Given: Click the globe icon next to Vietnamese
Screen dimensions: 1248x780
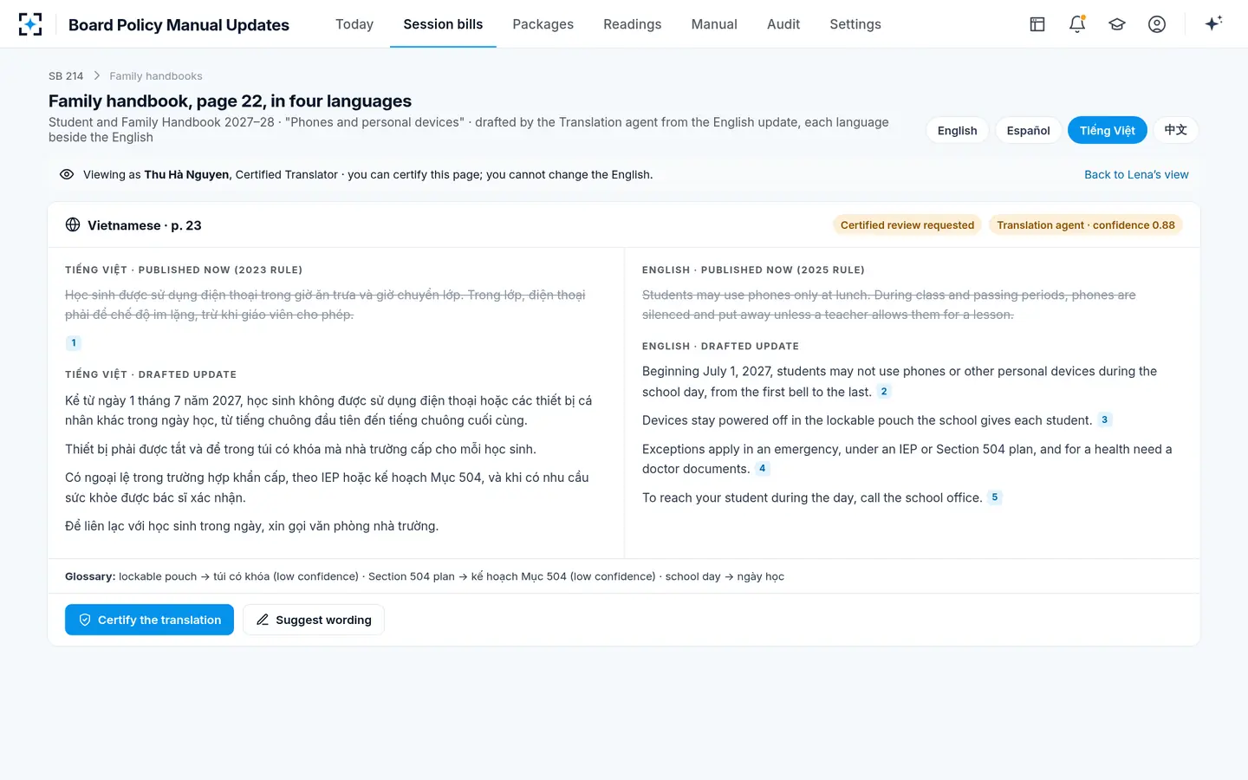Looking at the screenshot, I should [73, 224].
